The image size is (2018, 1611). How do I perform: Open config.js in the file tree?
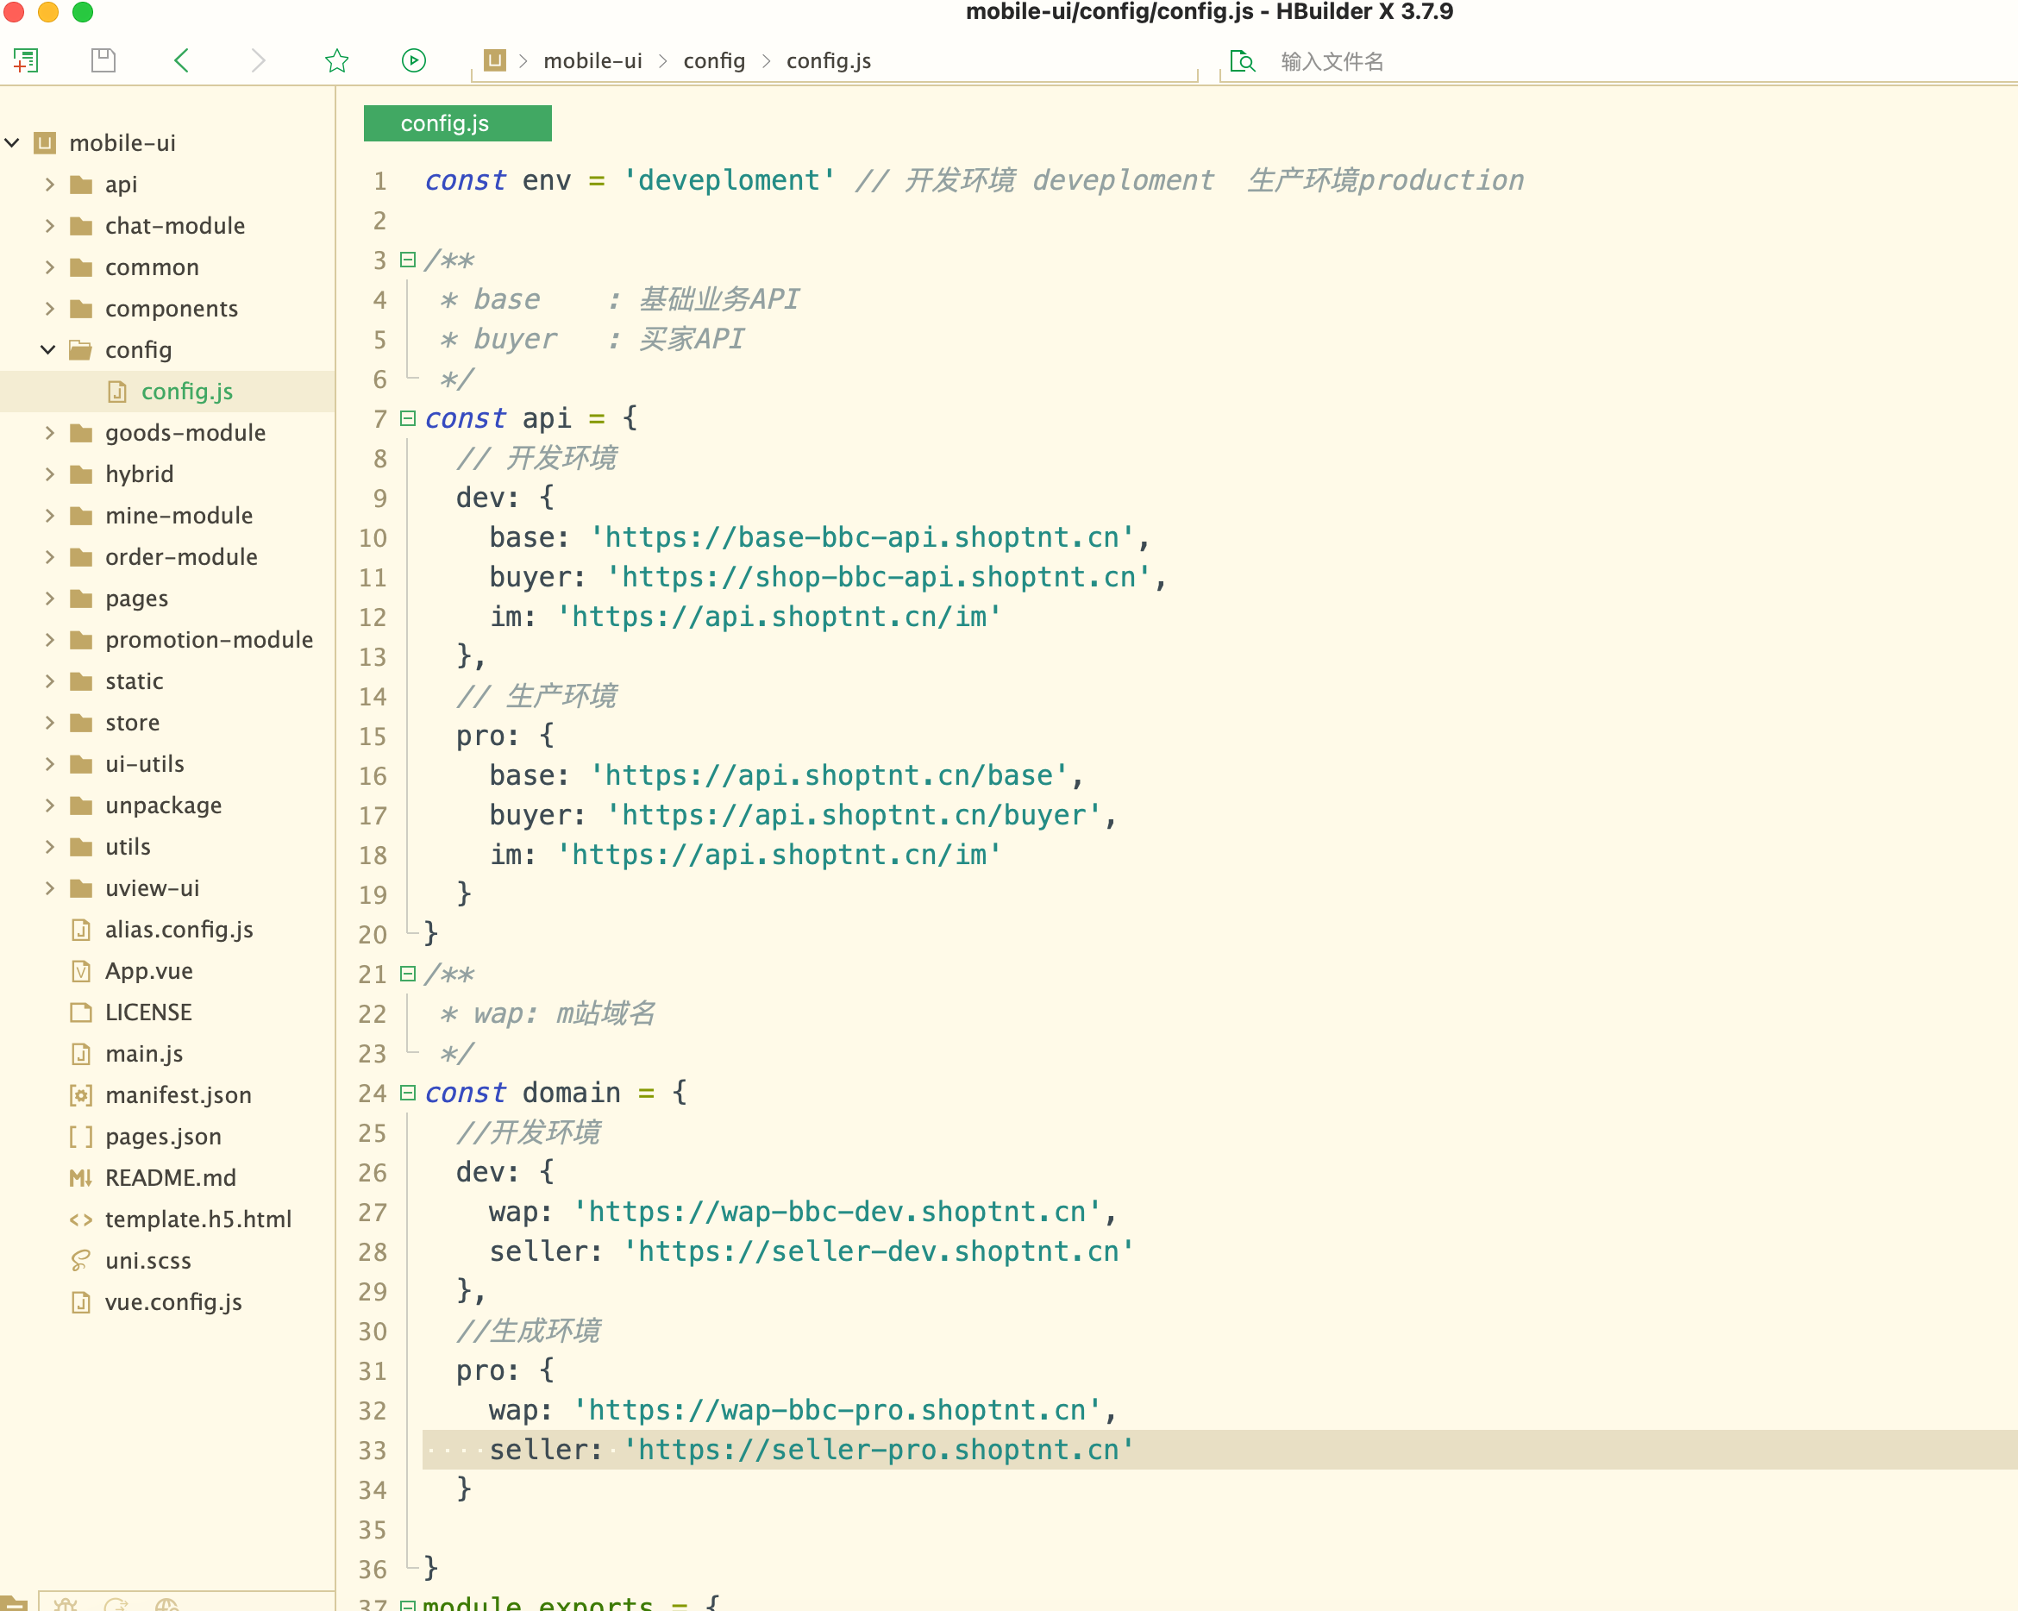tap(187, 392)
